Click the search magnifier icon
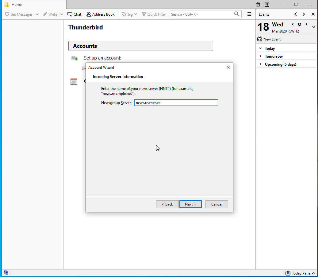The height and width of the screenshot is (277, 318). pos(236,14)
